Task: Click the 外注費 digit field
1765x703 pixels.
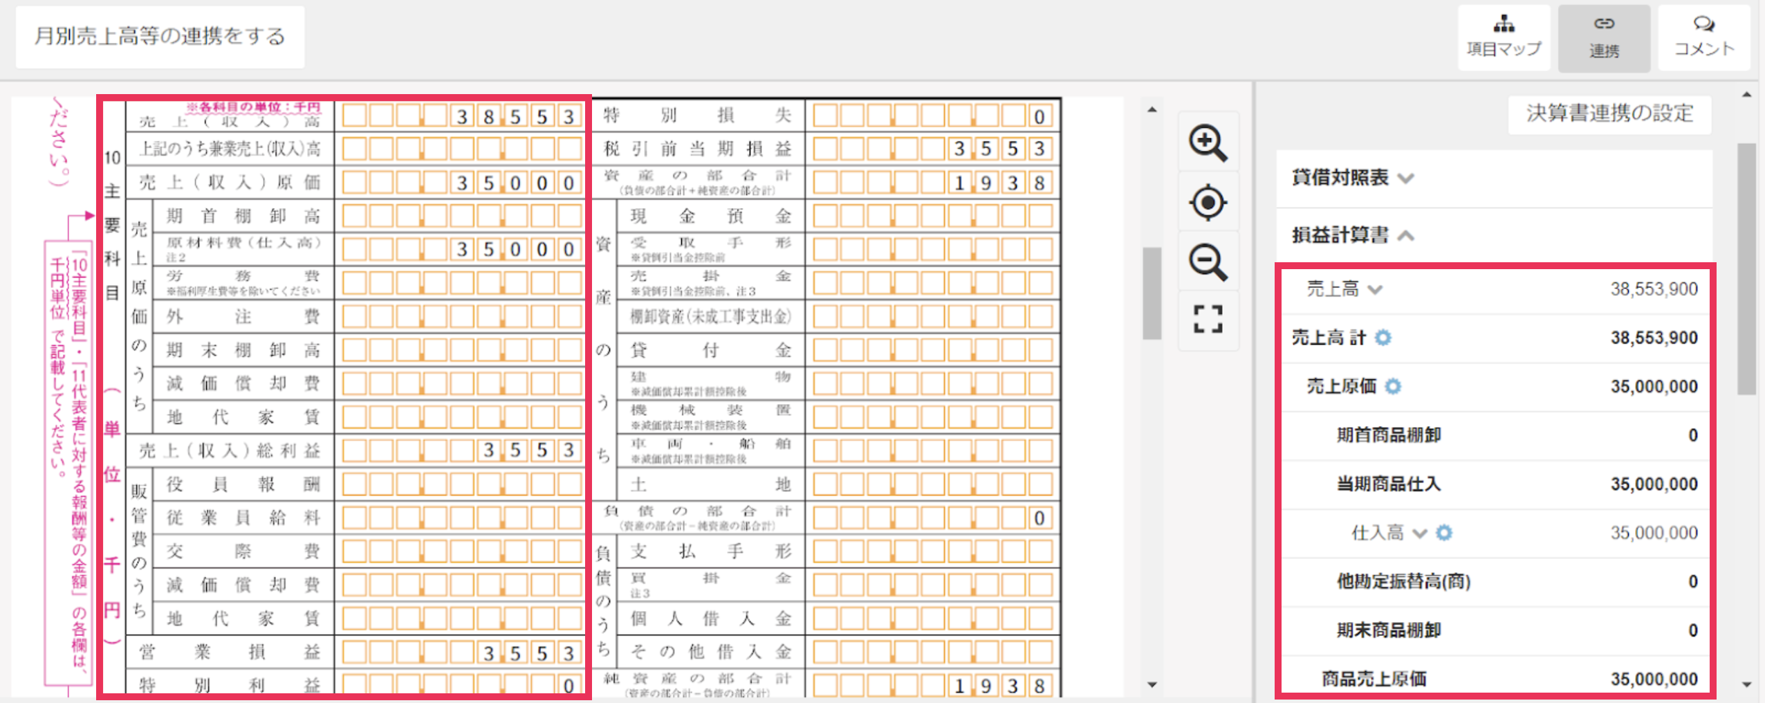Action: click(462, 316)
